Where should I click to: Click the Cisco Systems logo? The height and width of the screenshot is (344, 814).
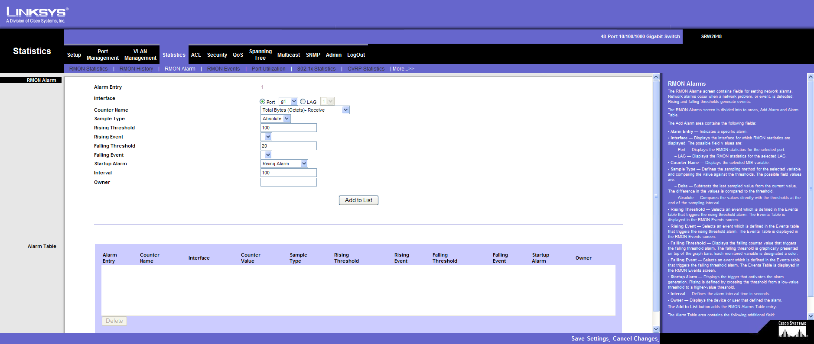(x=792, y=330)
